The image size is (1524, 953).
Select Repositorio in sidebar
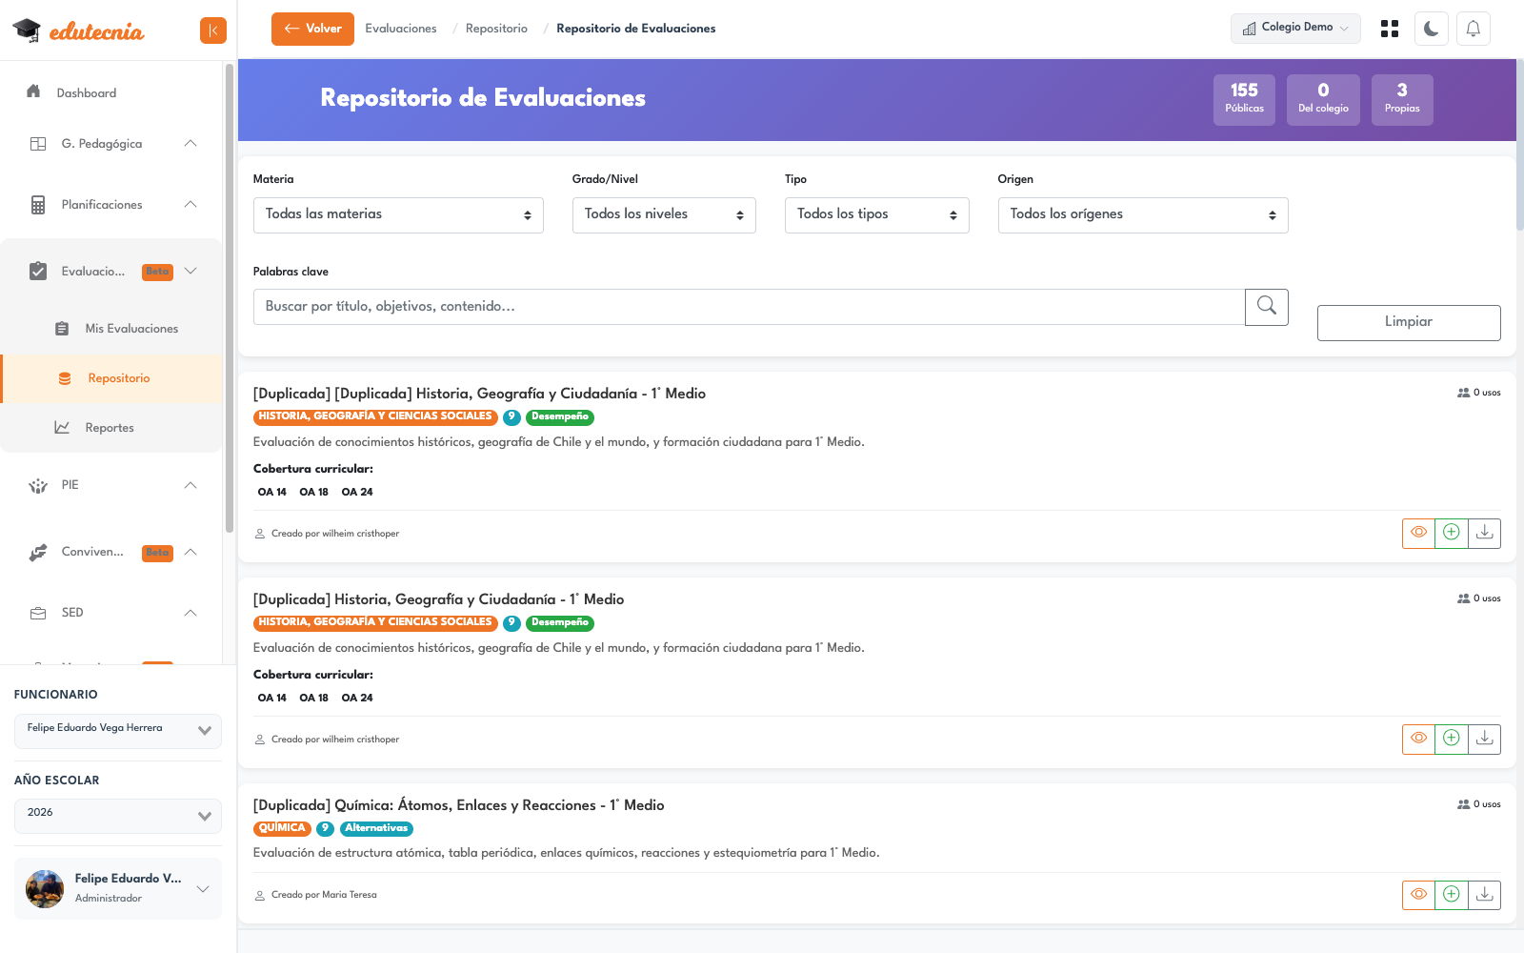pyautogui.click(x=112, y=378)
